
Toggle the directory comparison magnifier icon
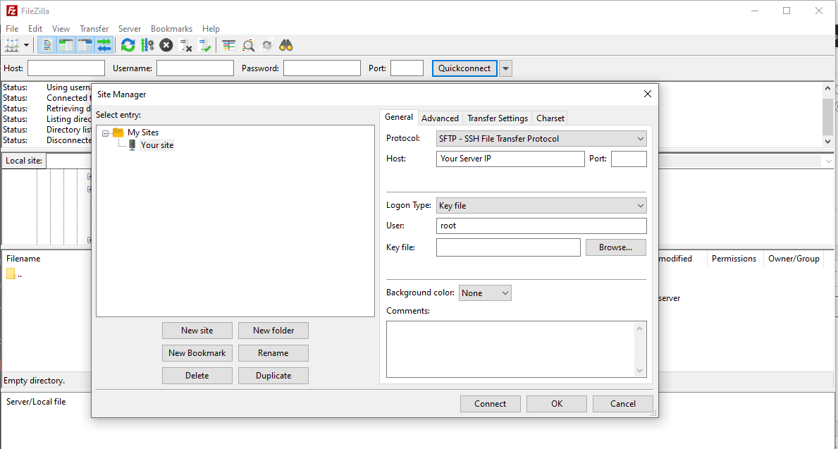pyautogui.click(x=248, y=45)
